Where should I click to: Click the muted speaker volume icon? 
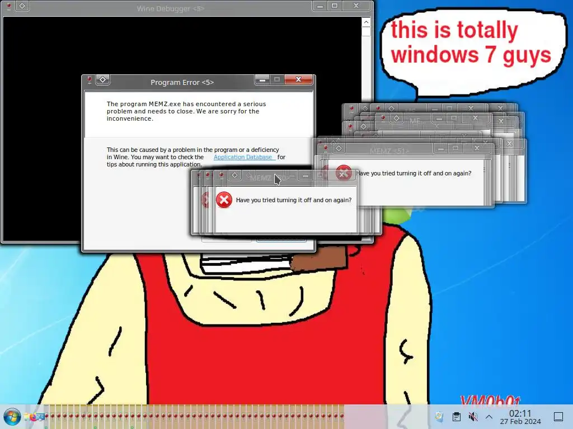[473, 417]
